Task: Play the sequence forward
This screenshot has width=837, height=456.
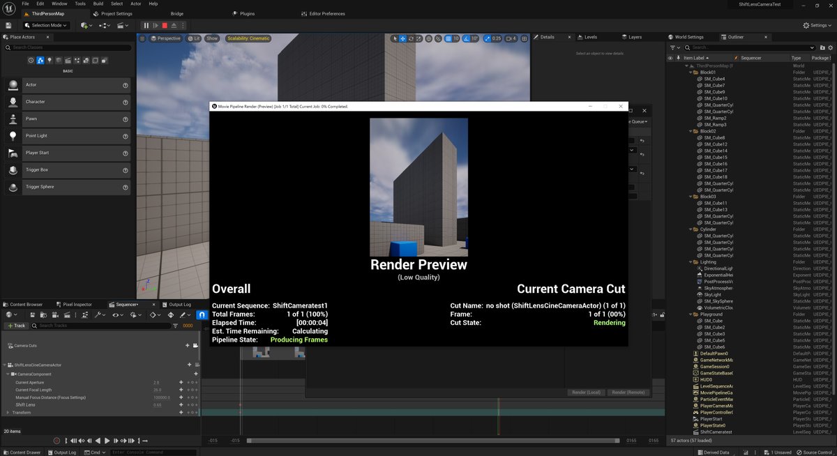Action: pos(107,441)
